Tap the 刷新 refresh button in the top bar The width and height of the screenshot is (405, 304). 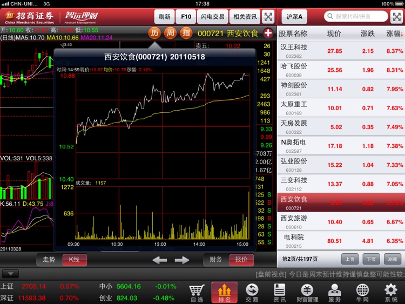point(165,17)
